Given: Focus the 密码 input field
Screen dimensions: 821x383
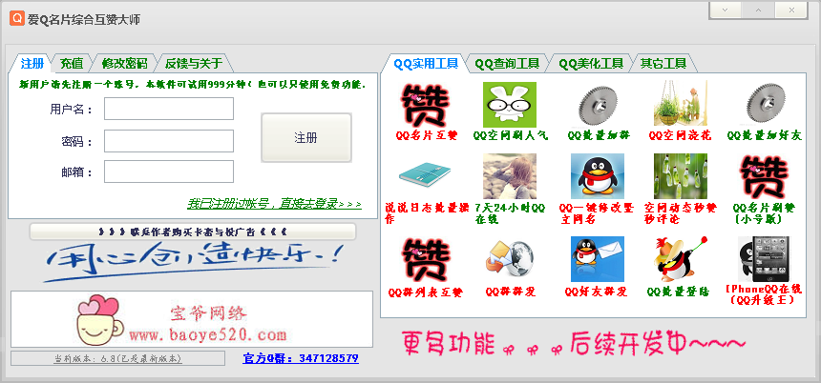Looking at the screenshot, I should coord(169,141).
